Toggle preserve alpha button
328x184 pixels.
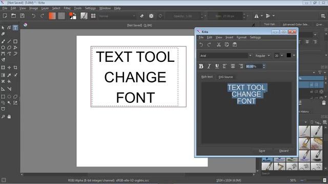point(151,16)
